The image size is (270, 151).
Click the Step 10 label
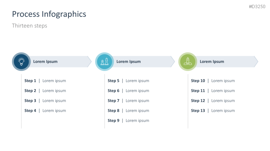[x=198, y=81]
